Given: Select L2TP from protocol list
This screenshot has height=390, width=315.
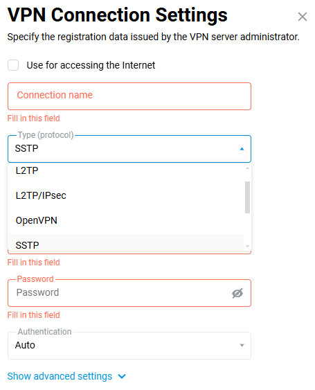Looking at the screenshot, I should pyautogui.click(x=126, y=170).
